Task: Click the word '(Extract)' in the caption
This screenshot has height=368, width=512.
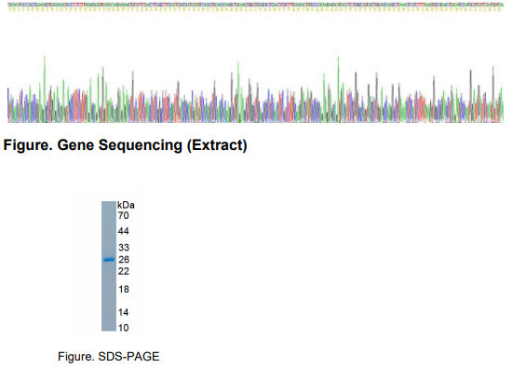Action: tap(217, 145)
